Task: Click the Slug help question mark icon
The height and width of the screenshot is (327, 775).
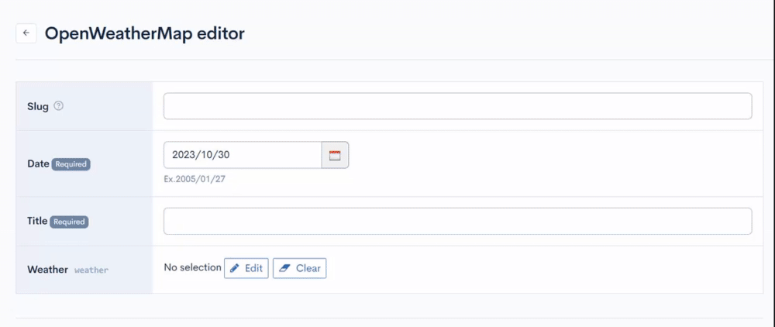Action: [58, 106]
